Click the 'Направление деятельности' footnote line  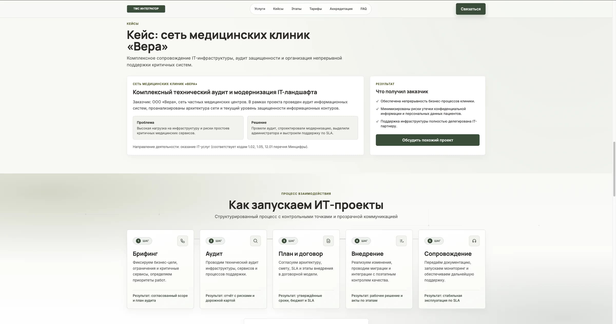pyautogui.click(x=220, y=147)
